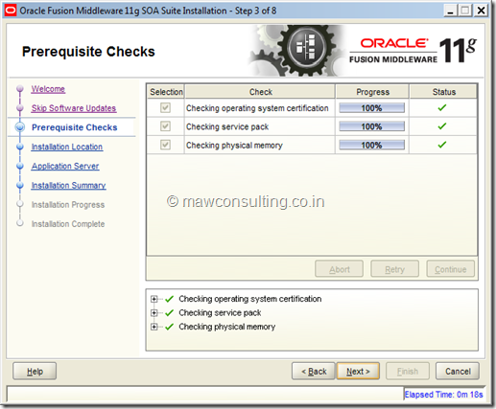
Task: Click the Next button
Action: tap(358, 371)
